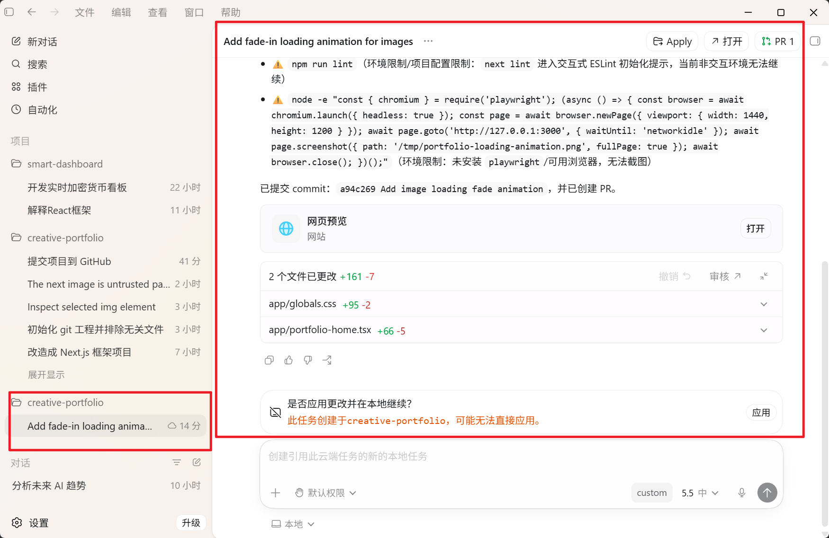
Task: Open 设置 at the bottom left
Action: click(x=30, y=523)
